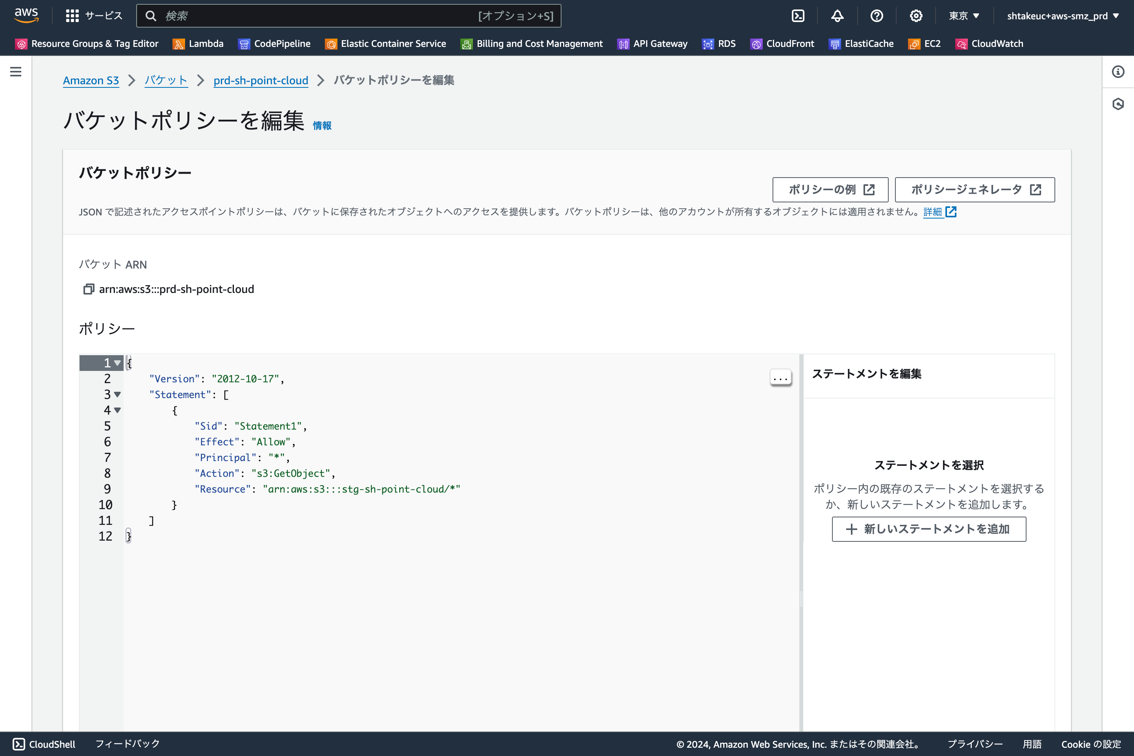
Task: Collapse the fold arrow on line 1
Action: (117, 363)
